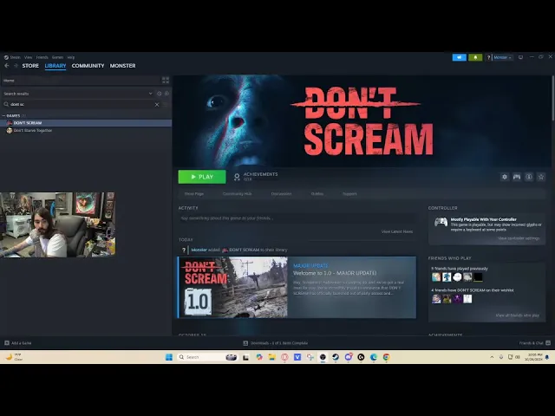Open the Community Hub link
The height and width of the screenshot is (416, 555).
[x=237, y=194]
